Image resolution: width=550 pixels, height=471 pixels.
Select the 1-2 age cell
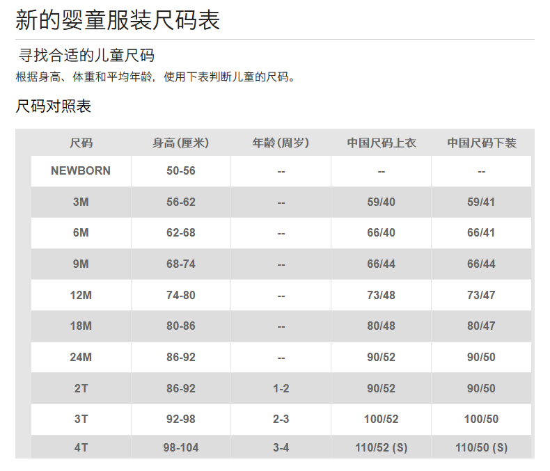pos(281,388)
